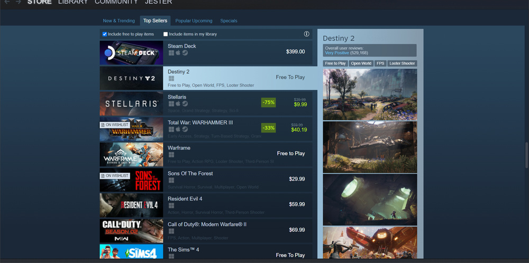Click Warframe Free to Play label

[291, 153]
